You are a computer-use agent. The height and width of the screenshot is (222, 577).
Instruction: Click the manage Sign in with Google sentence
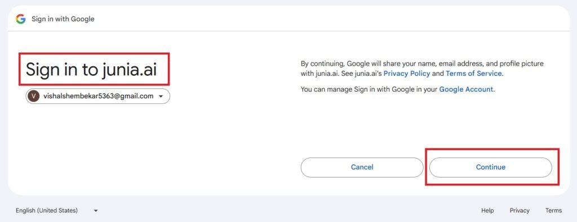pos(398,89)
